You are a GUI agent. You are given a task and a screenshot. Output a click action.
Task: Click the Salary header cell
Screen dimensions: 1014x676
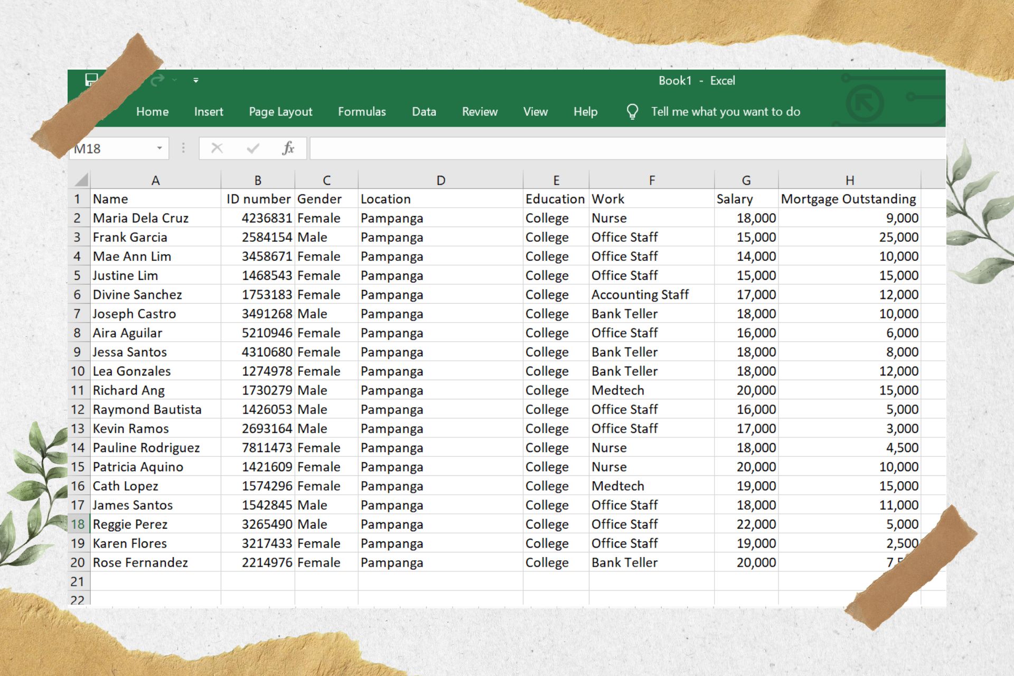746,199
